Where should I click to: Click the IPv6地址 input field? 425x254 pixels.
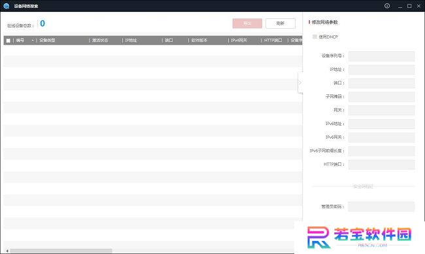[x=381, y=124]
